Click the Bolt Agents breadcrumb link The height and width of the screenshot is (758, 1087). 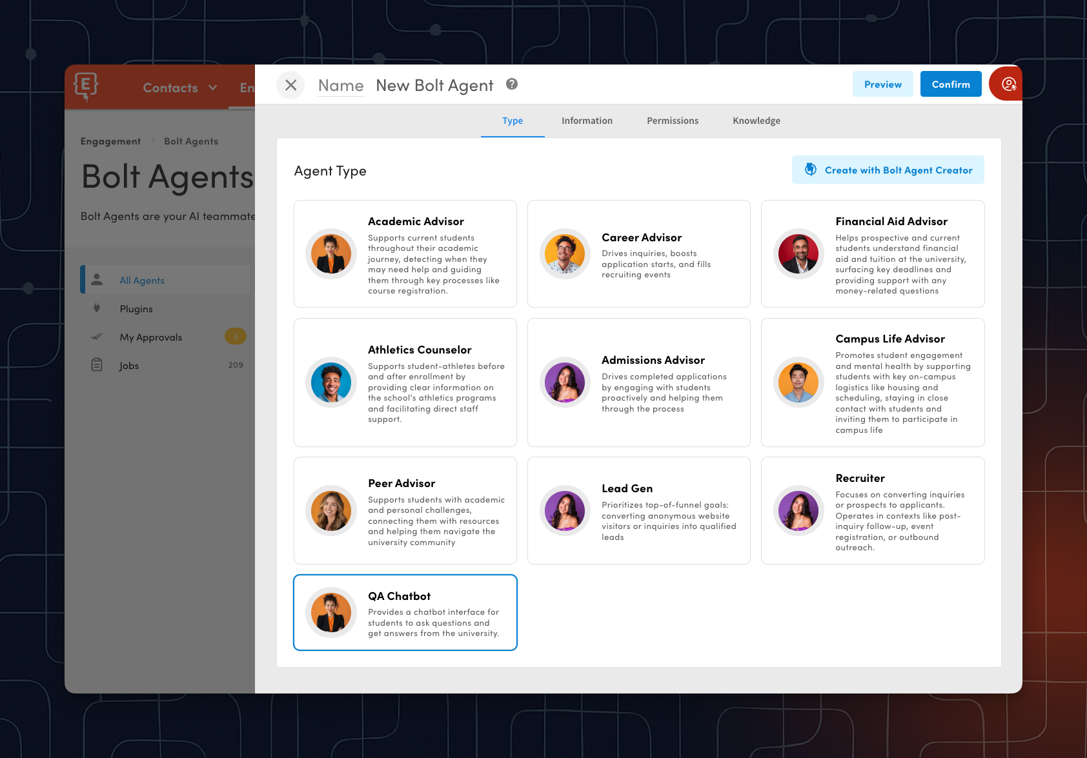coord(191,141)
